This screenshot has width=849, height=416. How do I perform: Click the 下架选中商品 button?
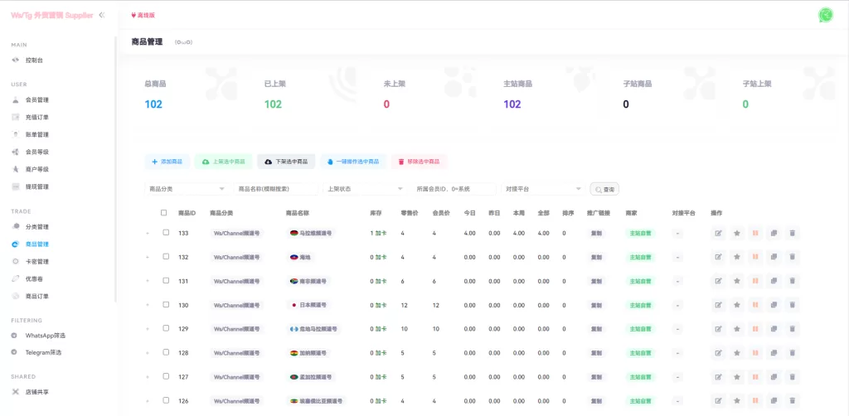click(x=286, y=162)
